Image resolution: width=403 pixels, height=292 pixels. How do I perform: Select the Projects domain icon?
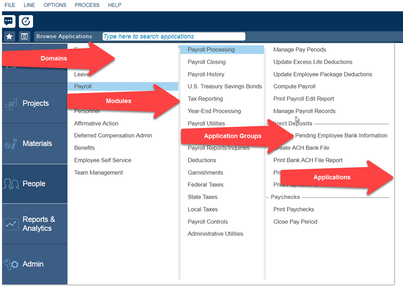coord(11,104)
